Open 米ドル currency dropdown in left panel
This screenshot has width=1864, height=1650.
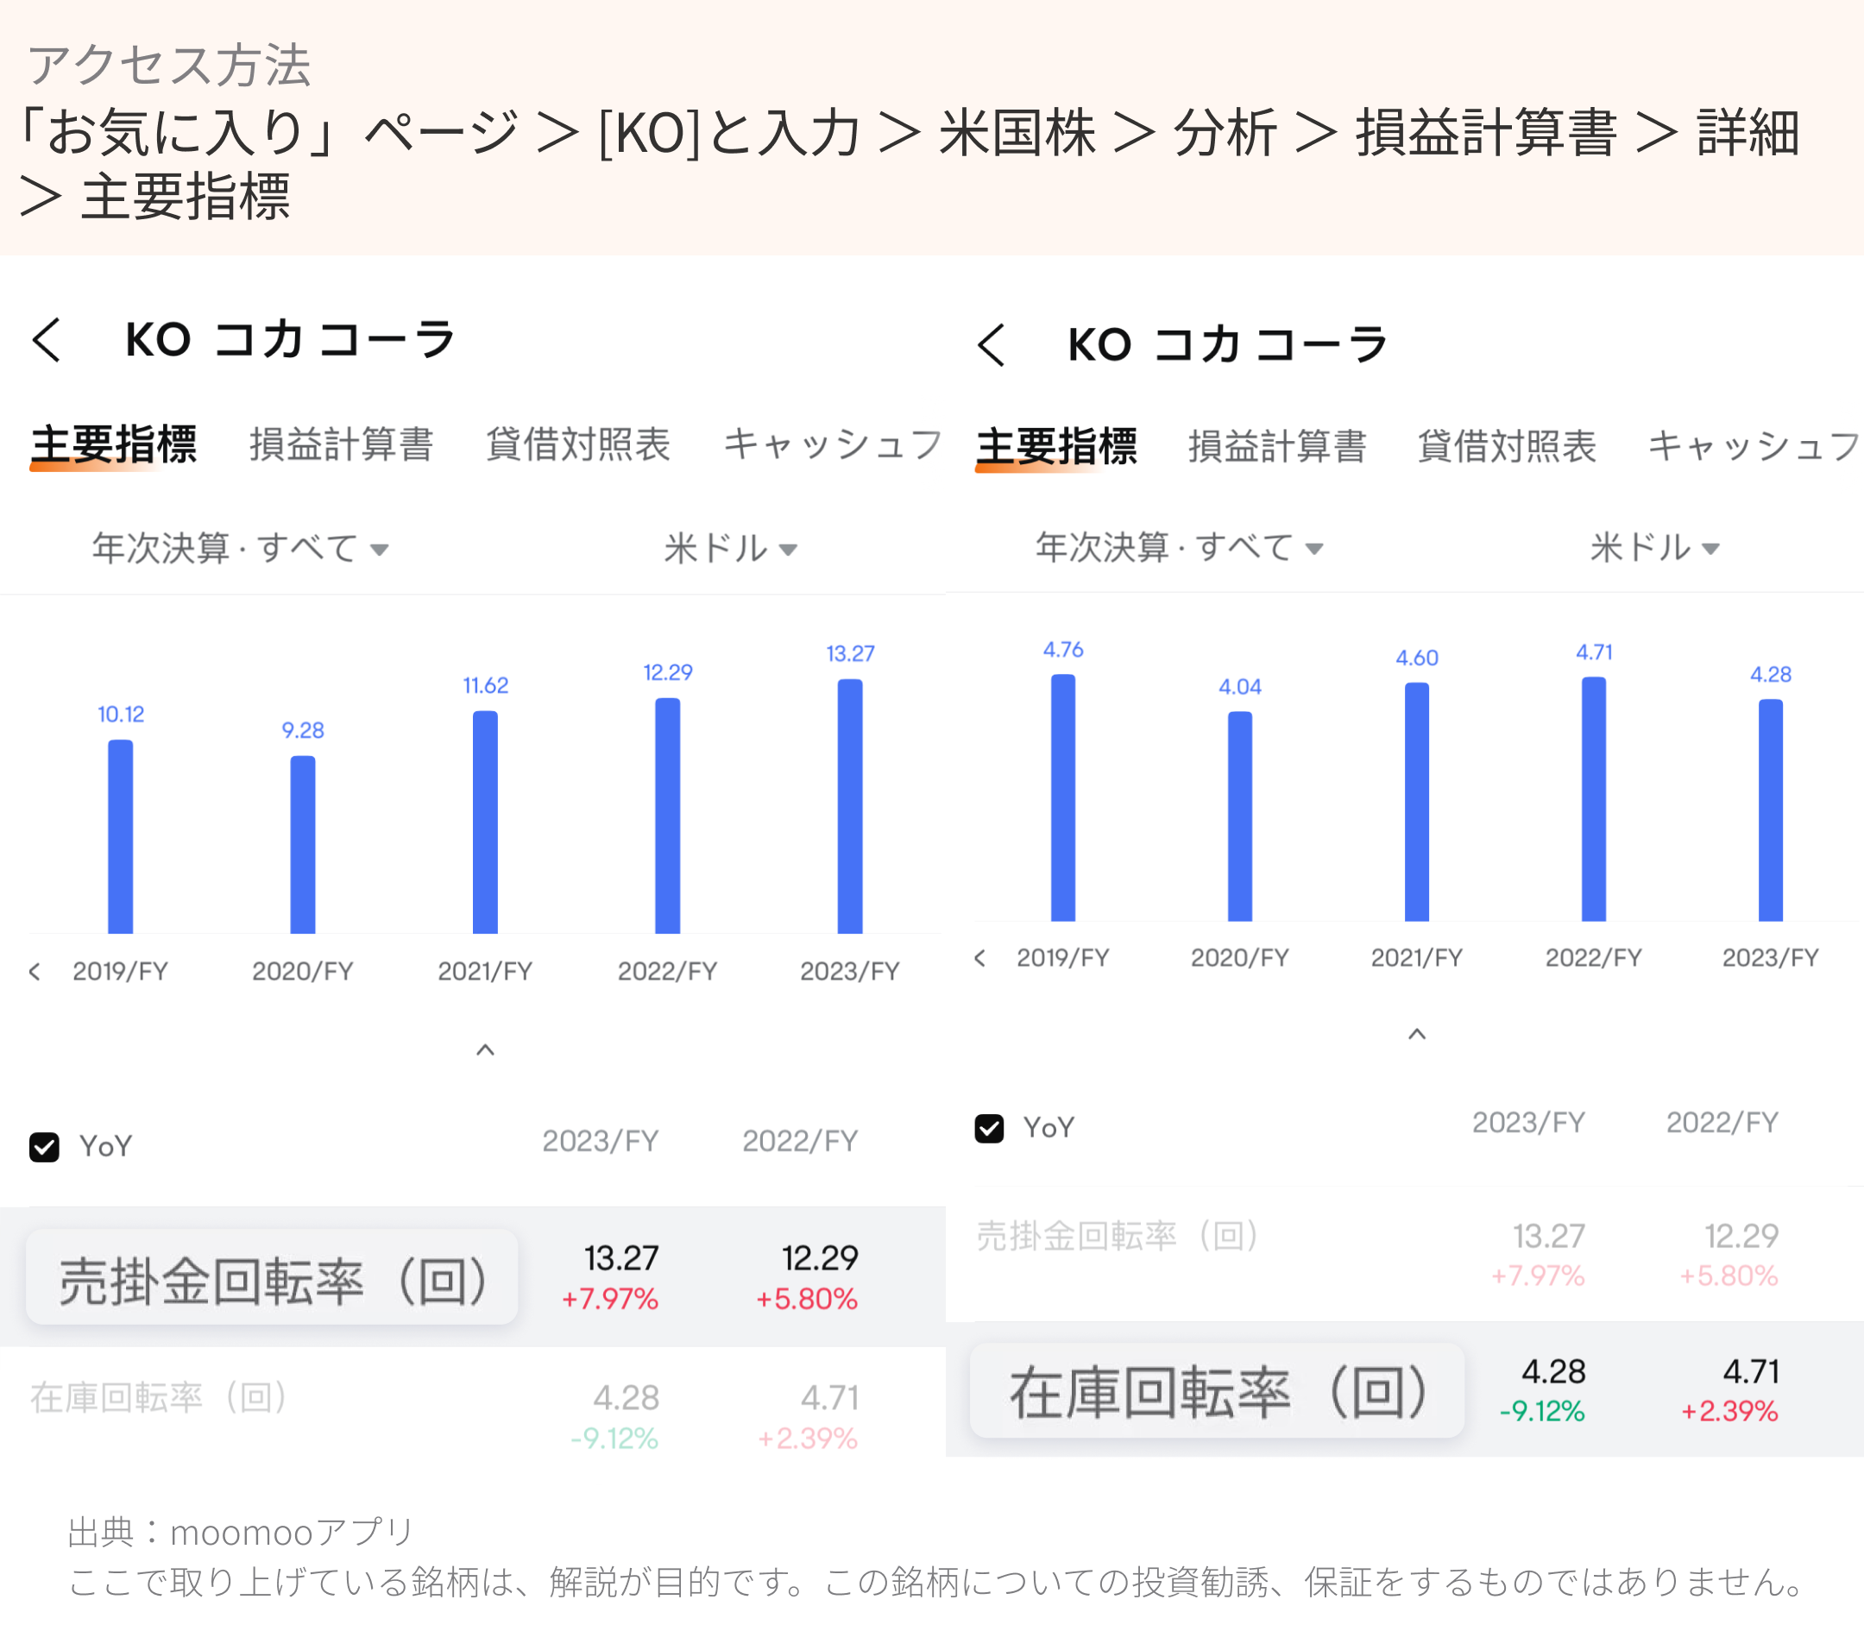click(x=730, y=548)
